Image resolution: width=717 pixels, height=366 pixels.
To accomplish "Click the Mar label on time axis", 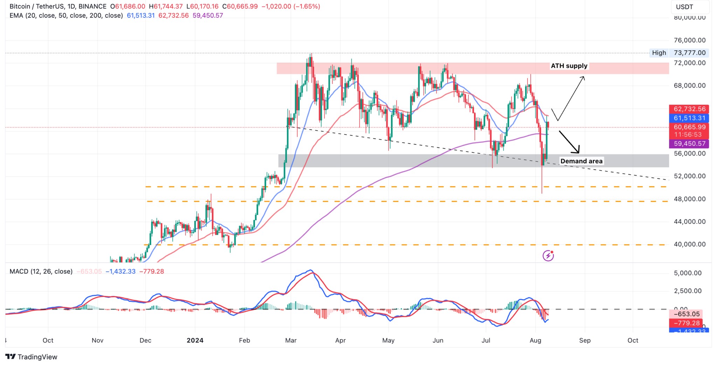I will 291,340.
